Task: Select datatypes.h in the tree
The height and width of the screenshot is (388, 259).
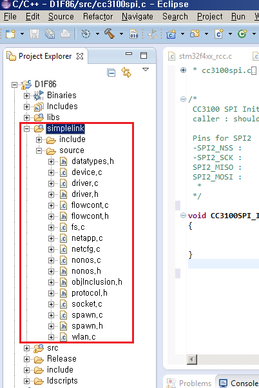Action: (x=93, y=161)
